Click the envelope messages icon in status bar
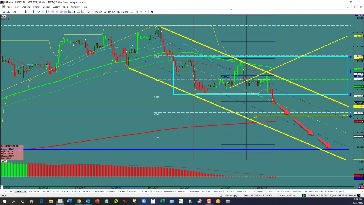 (221, 195)
